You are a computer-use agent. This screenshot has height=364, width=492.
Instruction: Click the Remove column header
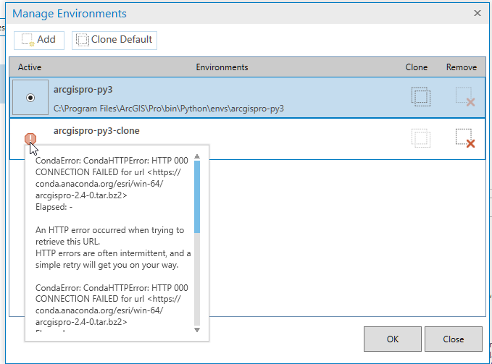[462, 67]
